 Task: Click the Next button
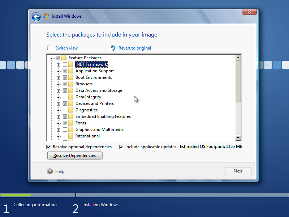tap(238, 171)
